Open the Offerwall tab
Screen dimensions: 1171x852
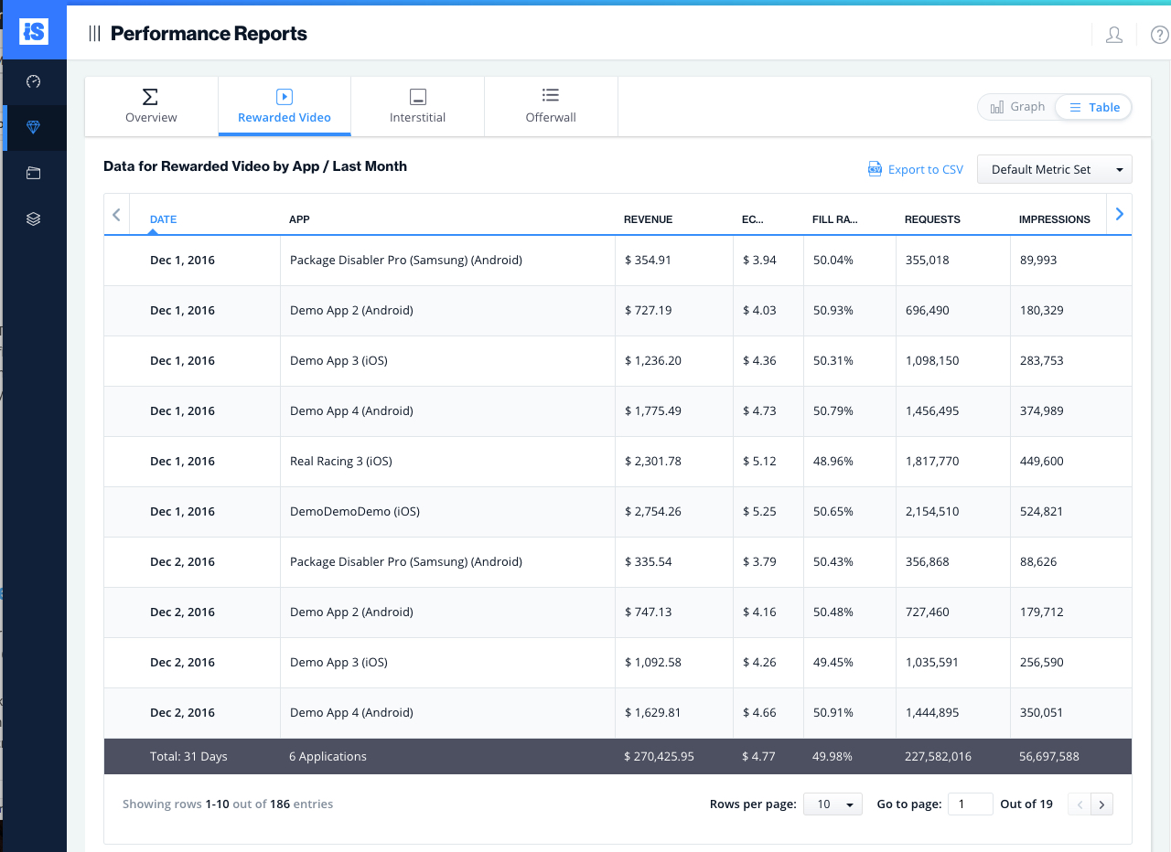(x=550, y=106)
